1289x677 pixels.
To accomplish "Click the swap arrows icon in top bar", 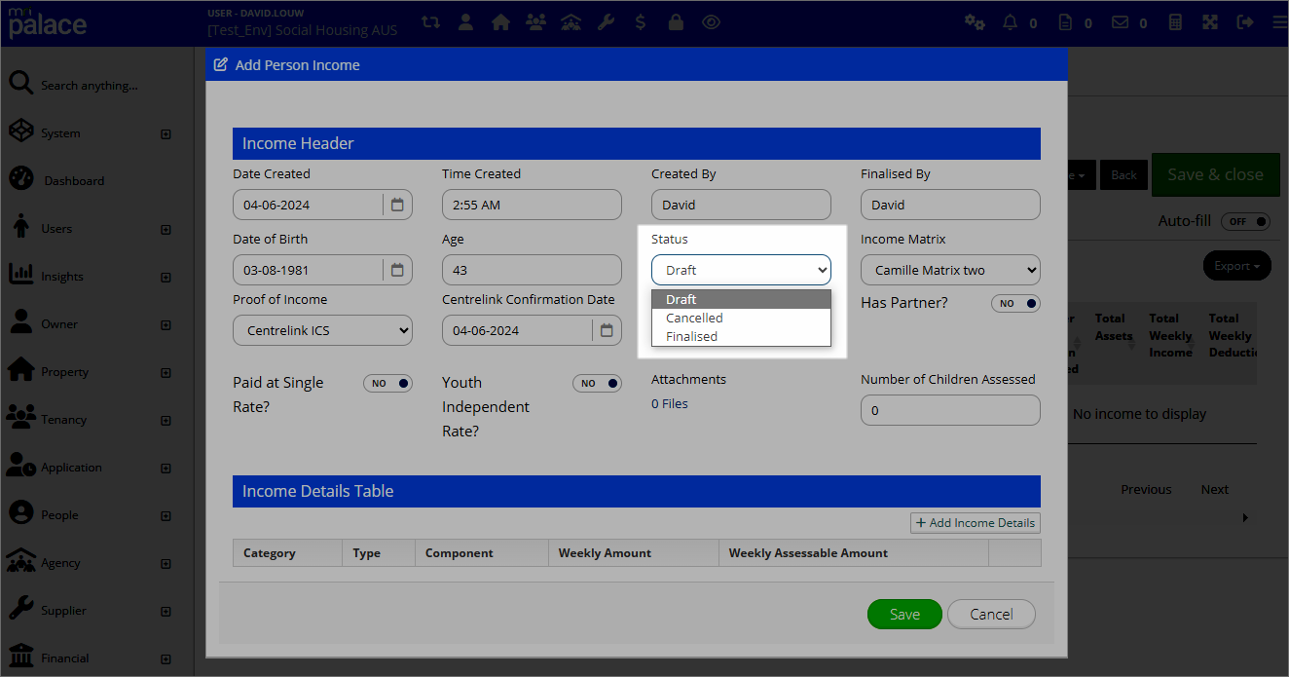I will 431,21.
